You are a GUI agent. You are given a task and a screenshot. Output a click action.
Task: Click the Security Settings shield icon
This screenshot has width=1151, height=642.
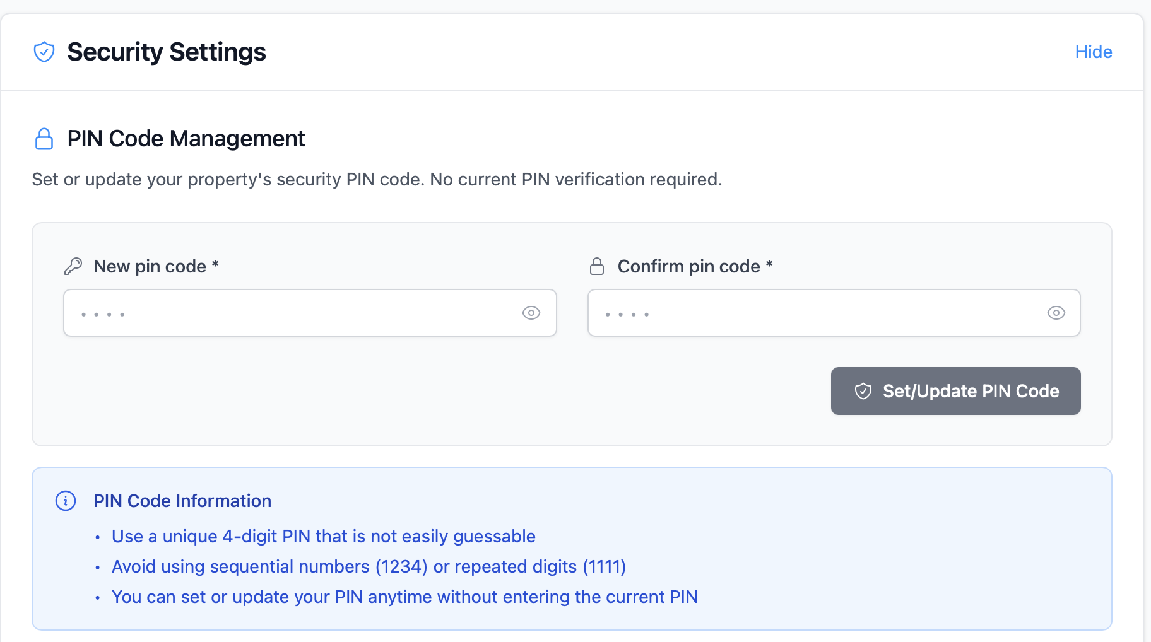coord(44,52)
